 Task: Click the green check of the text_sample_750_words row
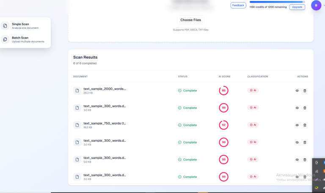[180, 125]
